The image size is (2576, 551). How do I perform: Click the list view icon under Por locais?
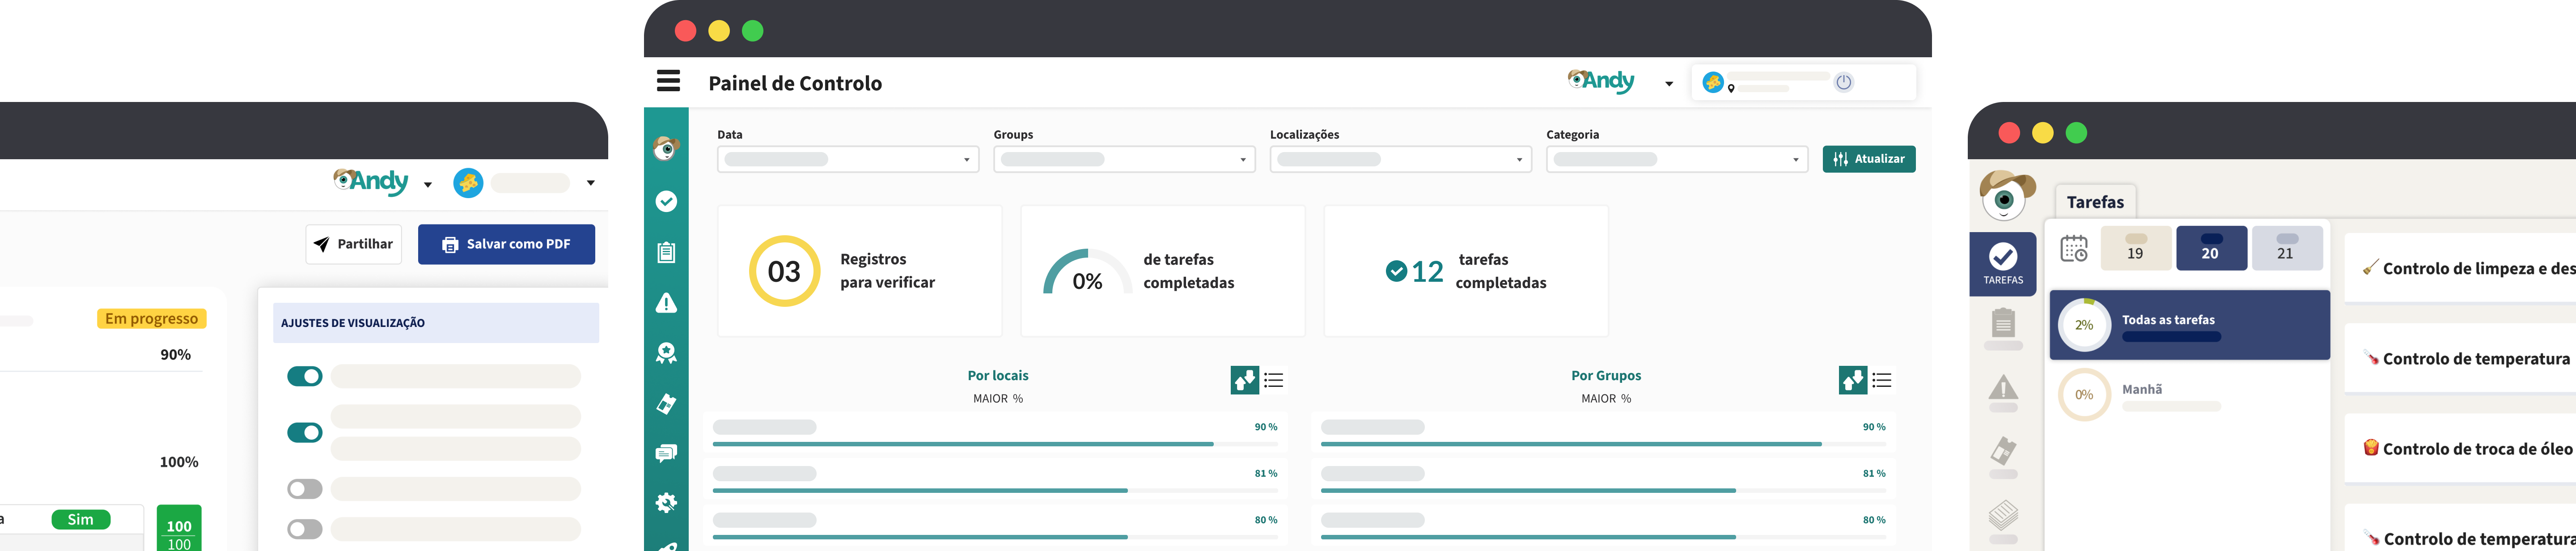coord(1273,380)
